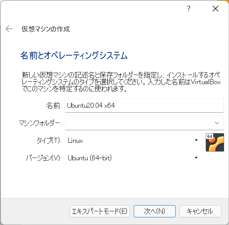Click the 名前とオペレーティングシステム heading
This screenshot has width=229, height=225.
[x=74, y=55]
